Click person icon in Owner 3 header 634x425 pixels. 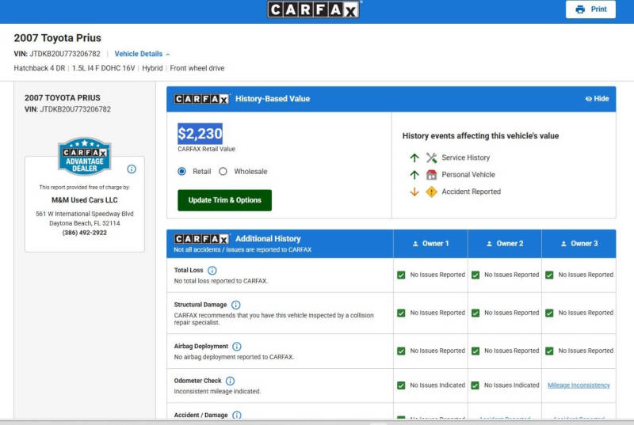point(563,244)
